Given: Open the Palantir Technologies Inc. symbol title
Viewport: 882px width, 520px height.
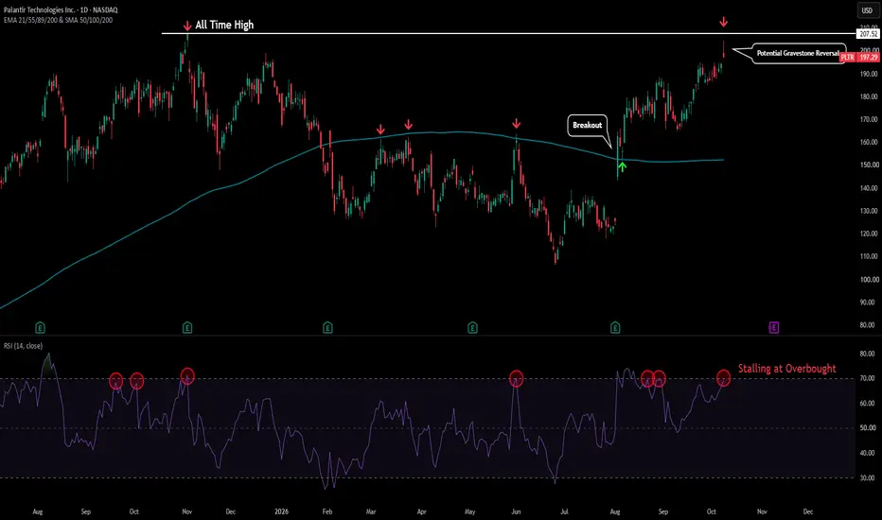Looking at the screenshot, I should click(x=61, y=10).
